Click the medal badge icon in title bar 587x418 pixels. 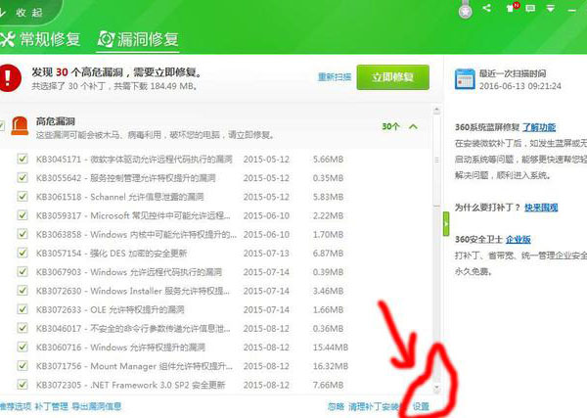(466, 10)
